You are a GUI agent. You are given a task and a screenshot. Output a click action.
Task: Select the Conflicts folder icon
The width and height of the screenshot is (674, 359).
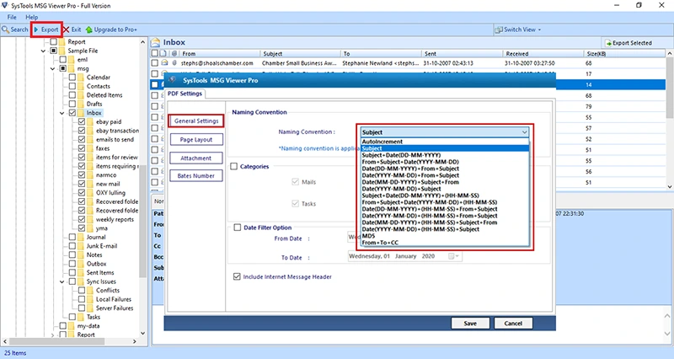pos(90,290)
